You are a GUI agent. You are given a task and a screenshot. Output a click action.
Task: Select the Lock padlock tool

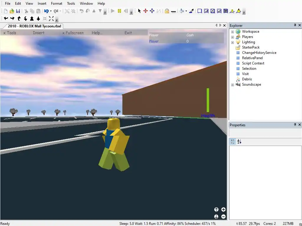coord(167,11)
